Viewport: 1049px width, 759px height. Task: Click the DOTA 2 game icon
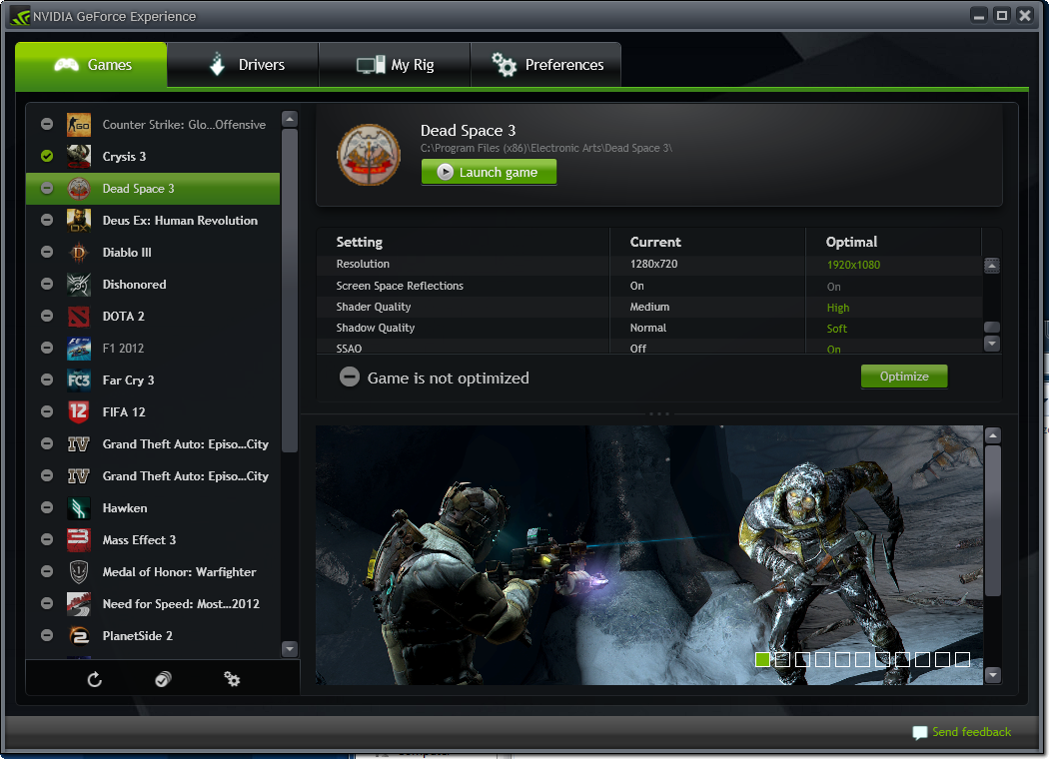[x=79, y=317]
